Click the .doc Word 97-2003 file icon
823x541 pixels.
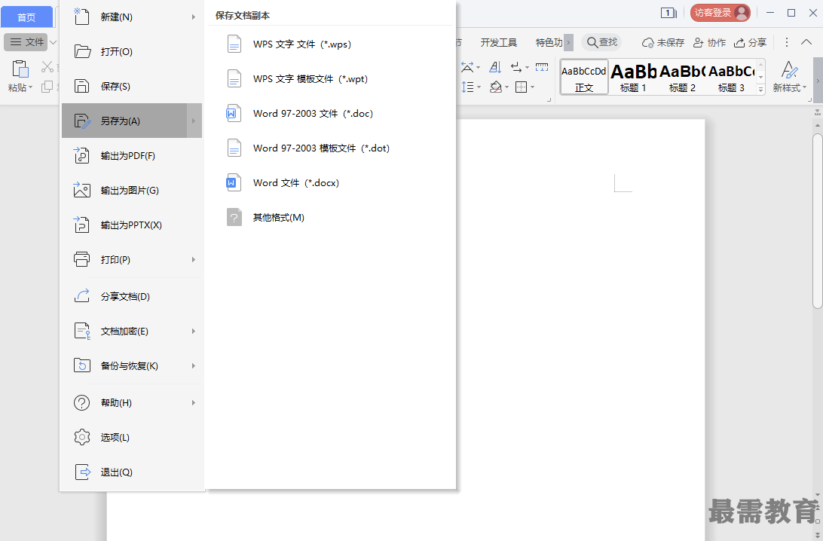pos(234,113)
